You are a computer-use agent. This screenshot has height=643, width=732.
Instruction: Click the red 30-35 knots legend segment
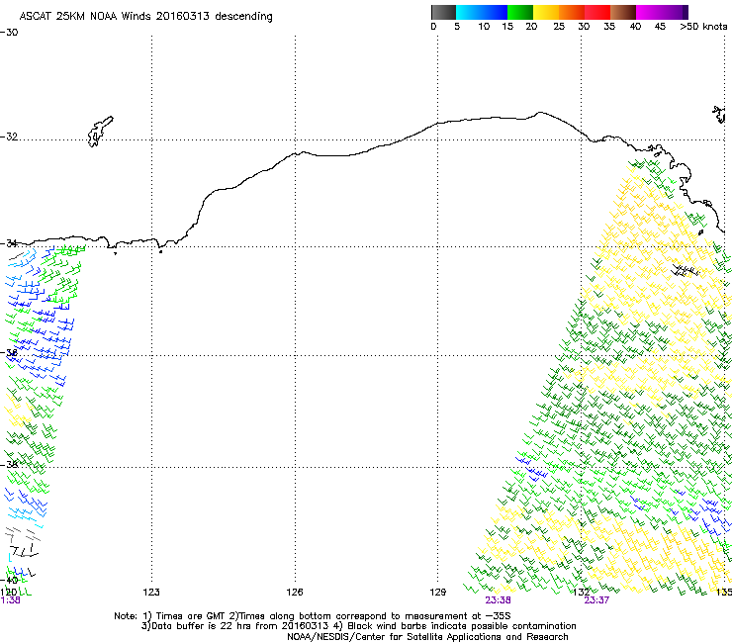(597, 12)
